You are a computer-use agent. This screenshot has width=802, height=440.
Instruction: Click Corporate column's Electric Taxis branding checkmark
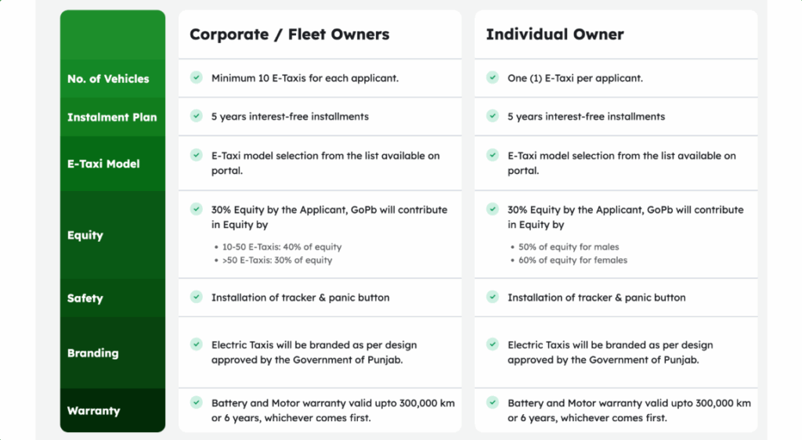(196, 344)
